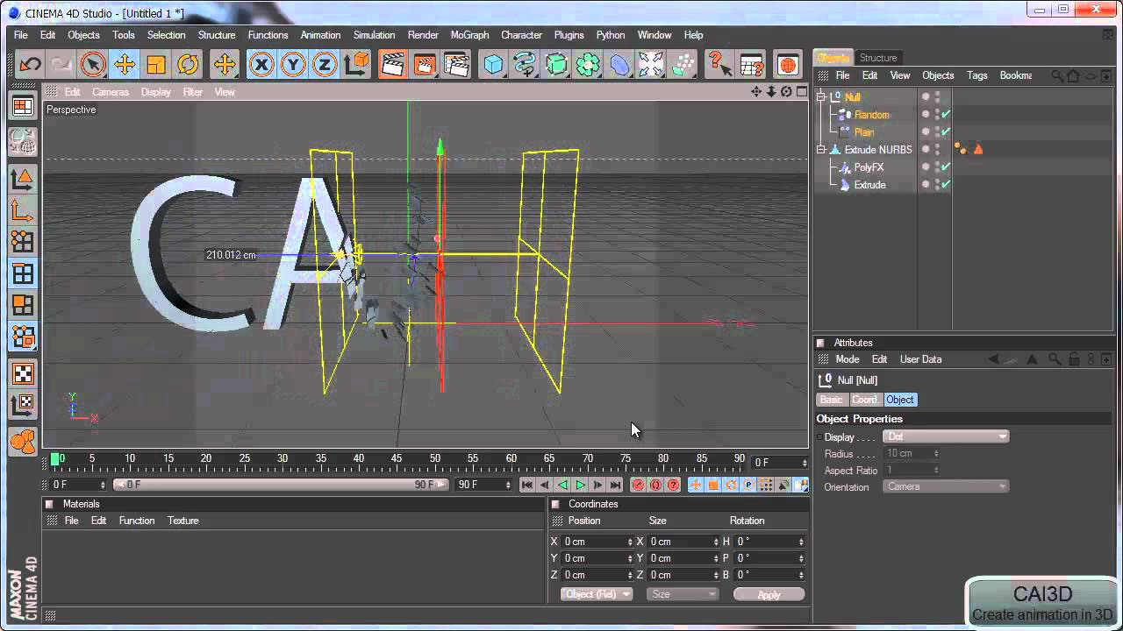This screenshot has height=631, width=1123.
Task: Activate the Scale tool
Action: (156, 65)
